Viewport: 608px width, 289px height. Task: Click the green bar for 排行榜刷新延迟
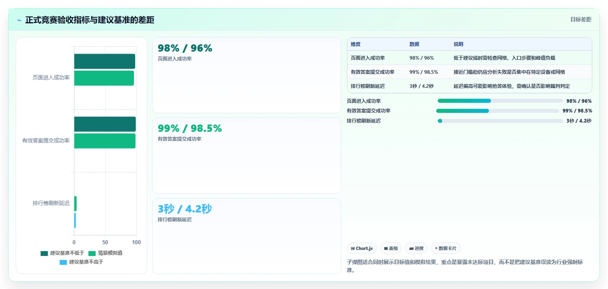[75, 204]
